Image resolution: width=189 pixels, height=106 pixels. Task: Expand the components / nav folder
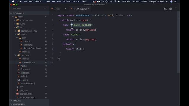[x=16, y=31]
